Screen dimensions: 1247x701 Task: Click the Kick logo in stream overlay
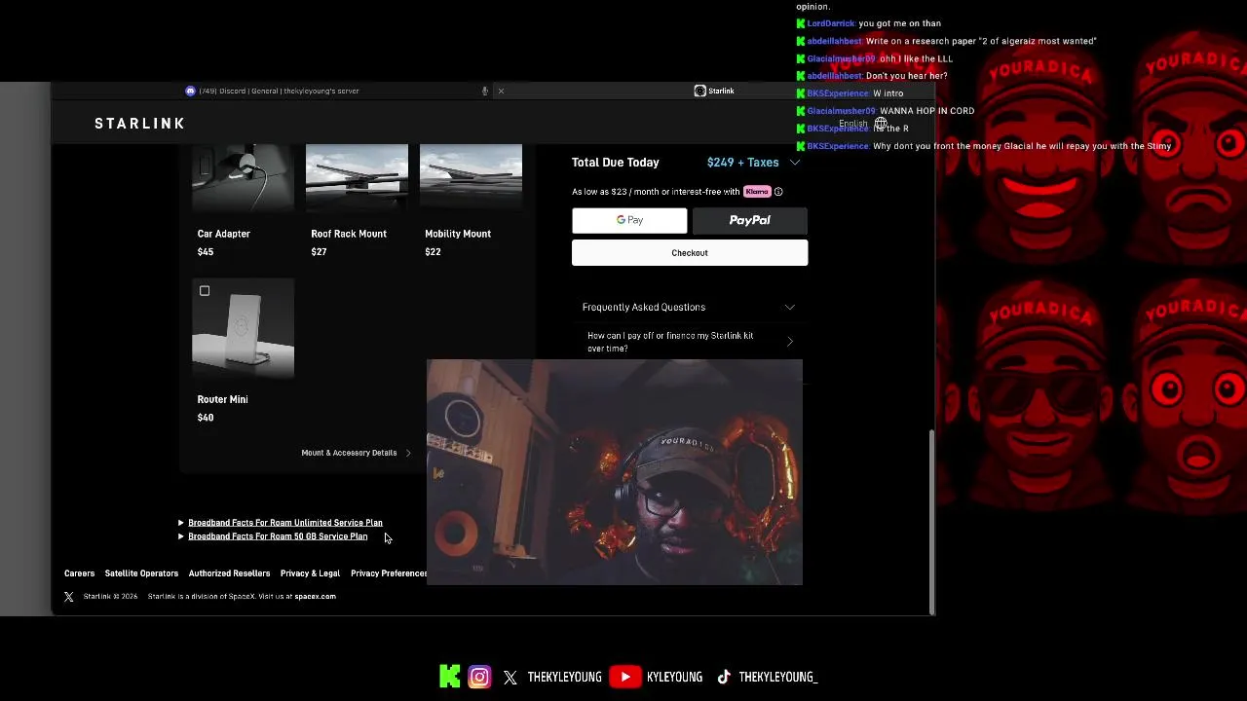(x=450, y=677)
